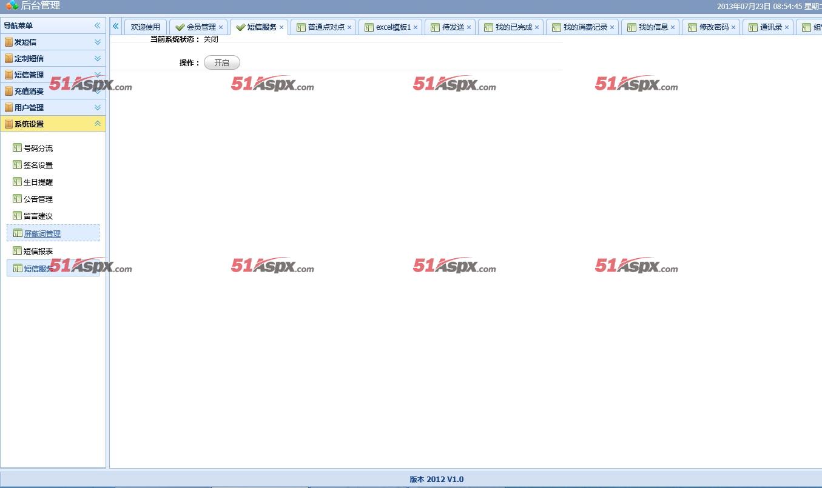The width and height of the screenshot is (822, 488).
Task: Click the 号码分流 menu icon
Action: 17,147
